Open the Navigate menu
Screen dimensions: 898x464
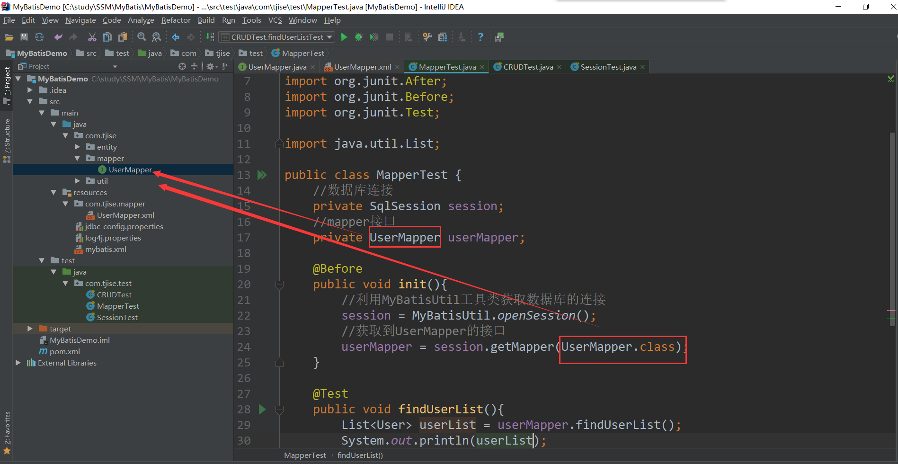coord(80,20)
